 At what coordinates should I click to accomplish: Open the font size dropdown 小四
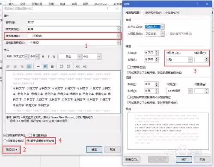tap(37, 57)
